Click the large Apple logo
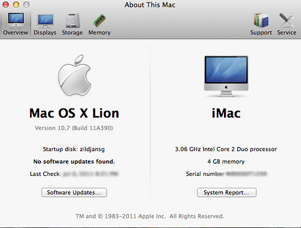Image resolution: width=301 pixels, height=228 pixels. (75, 75)
